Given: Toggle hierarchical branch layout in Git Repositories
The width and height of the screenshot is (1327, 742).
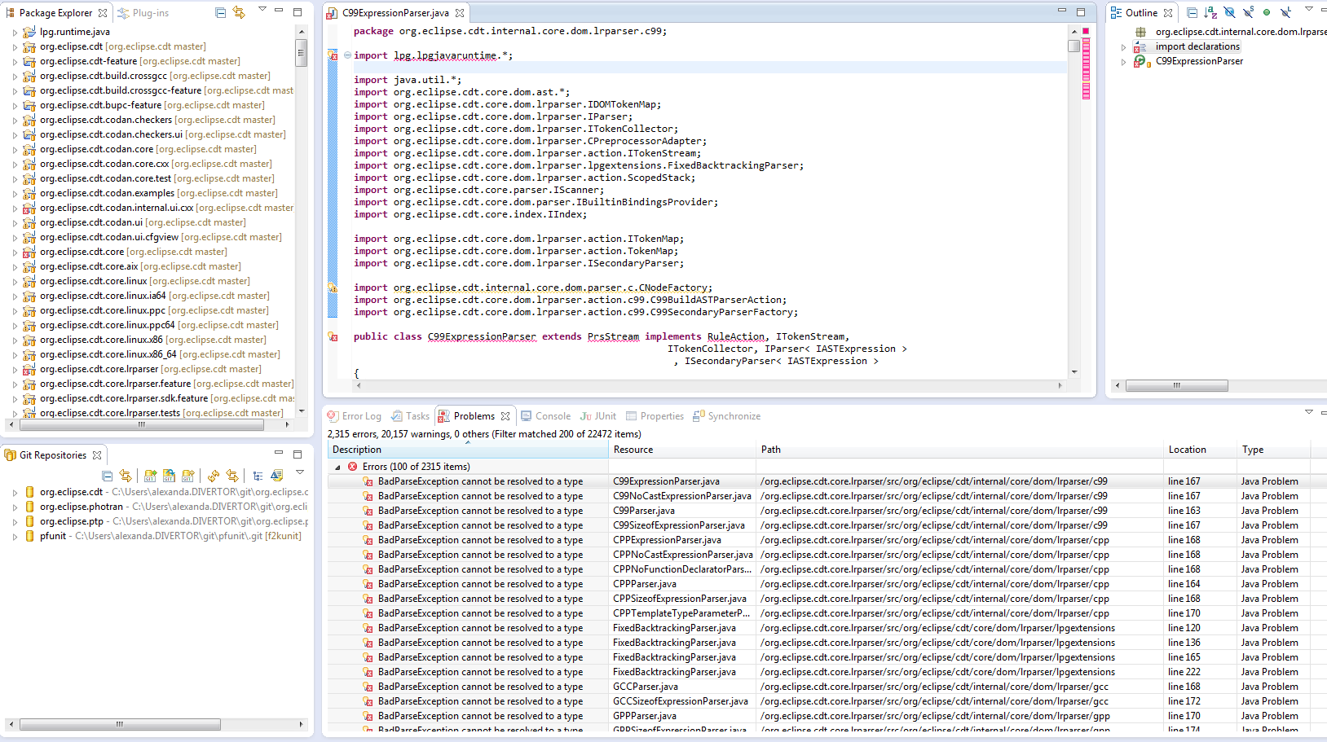Looking at the screenshot, I should pos(258,476).
